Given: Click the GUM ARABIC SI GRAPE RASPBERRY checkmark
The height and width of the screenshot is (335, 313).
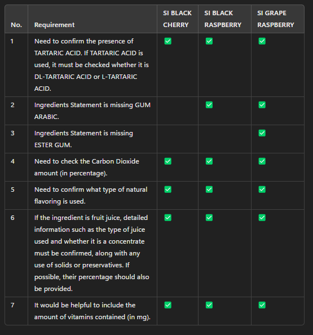Looking at the screenshot, I should (262, 105).
